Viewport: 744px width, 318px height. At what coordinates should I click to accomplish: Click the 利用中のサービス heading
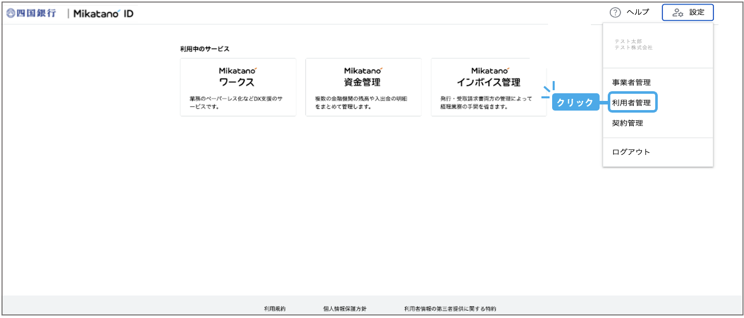coord(205,49)
